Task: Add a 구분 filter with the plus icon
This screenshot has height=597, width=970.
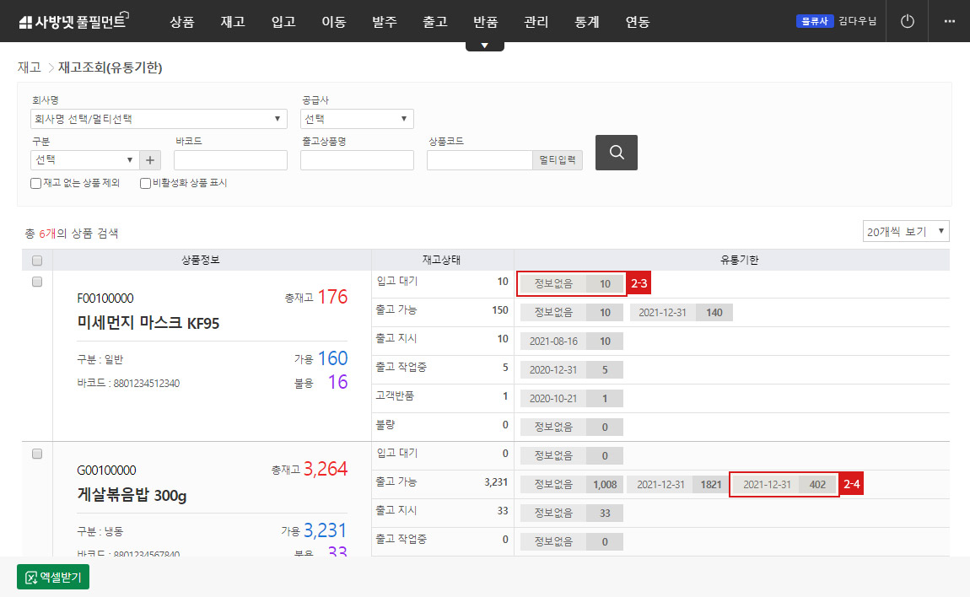Action: tap(150, 159)
